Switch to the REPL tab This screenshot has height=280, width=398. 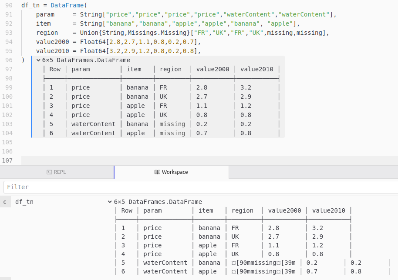click(57, 172)
